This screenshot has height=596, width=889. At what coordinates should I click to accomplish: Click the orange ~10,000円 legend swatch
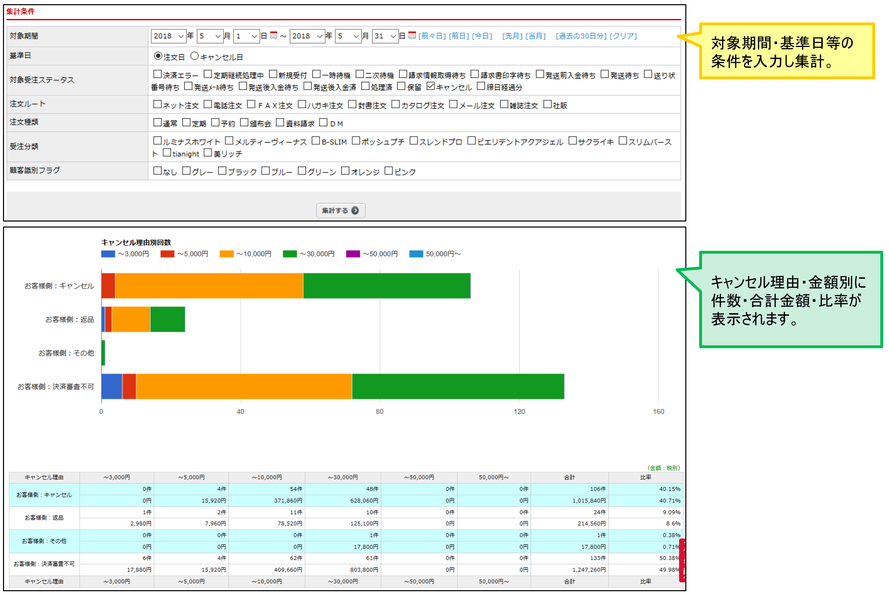tap(227, 254)
